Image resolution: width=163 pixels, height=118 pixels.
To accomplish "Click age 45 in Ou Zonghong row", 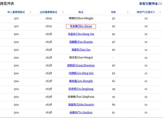I will [114, 89].
